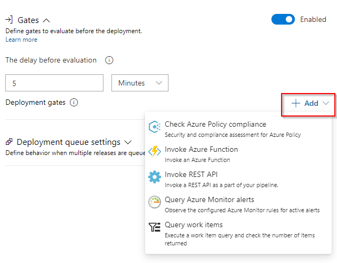Click the Invoke Azure Function lightning icon
The height and width of the screenshot is (263, 337).
coord(155,152)
